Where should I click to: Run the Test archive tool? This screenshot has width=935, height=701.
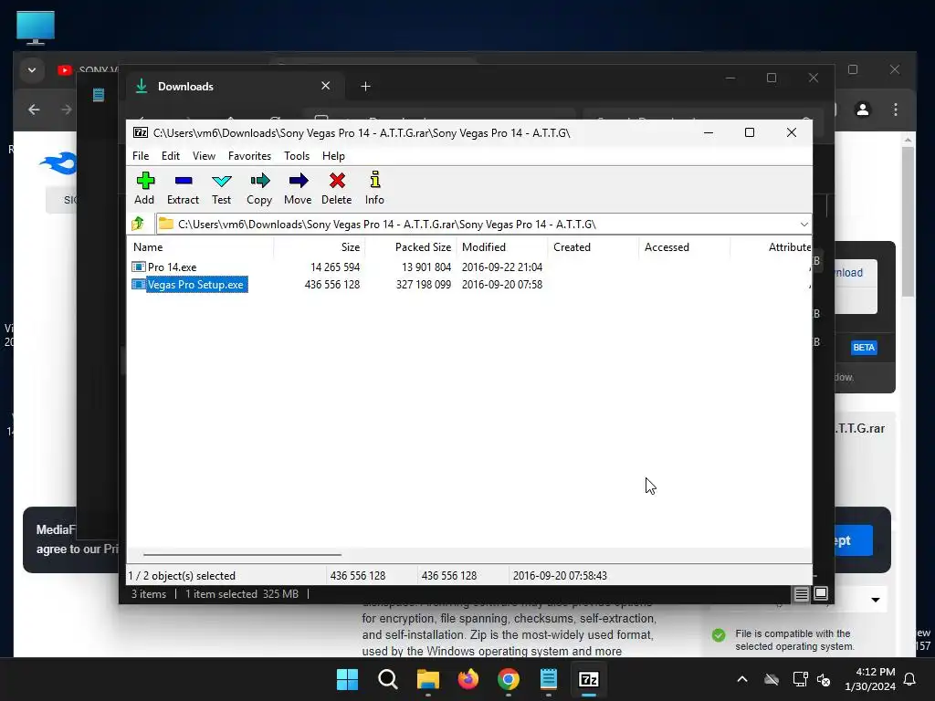click(x=221, y=188)
